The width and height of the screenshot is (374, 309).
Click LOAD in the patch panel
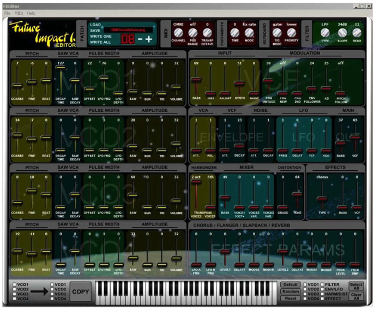[x=95, y=25]
